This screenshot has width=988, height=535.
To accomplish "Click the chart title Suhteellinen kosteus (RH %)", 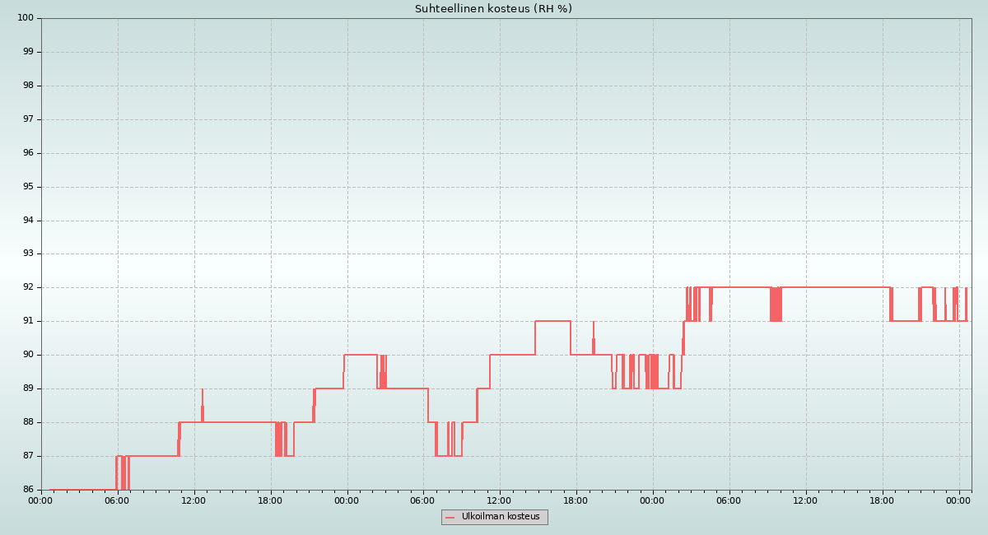I will 493,9.
